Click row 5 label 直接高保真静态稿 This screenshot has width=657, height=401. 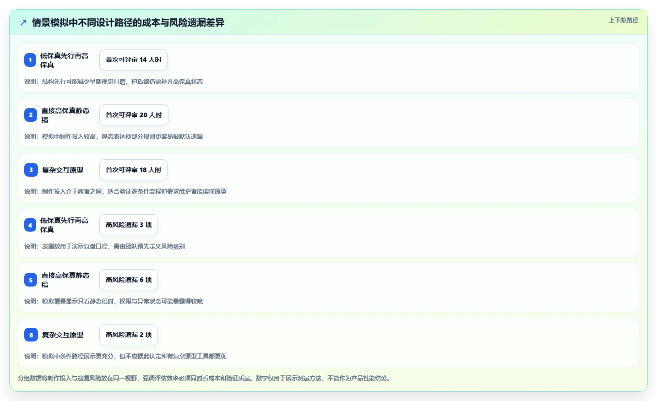(65, 280)
